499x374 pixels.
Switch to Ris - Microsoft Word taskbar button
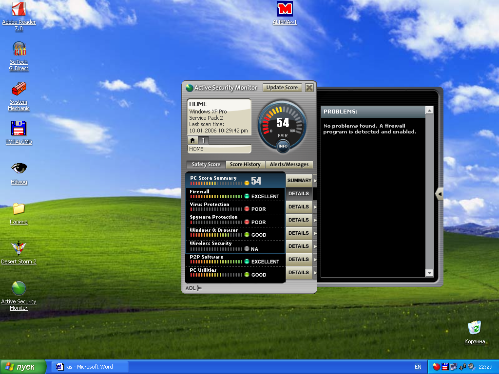90,367
